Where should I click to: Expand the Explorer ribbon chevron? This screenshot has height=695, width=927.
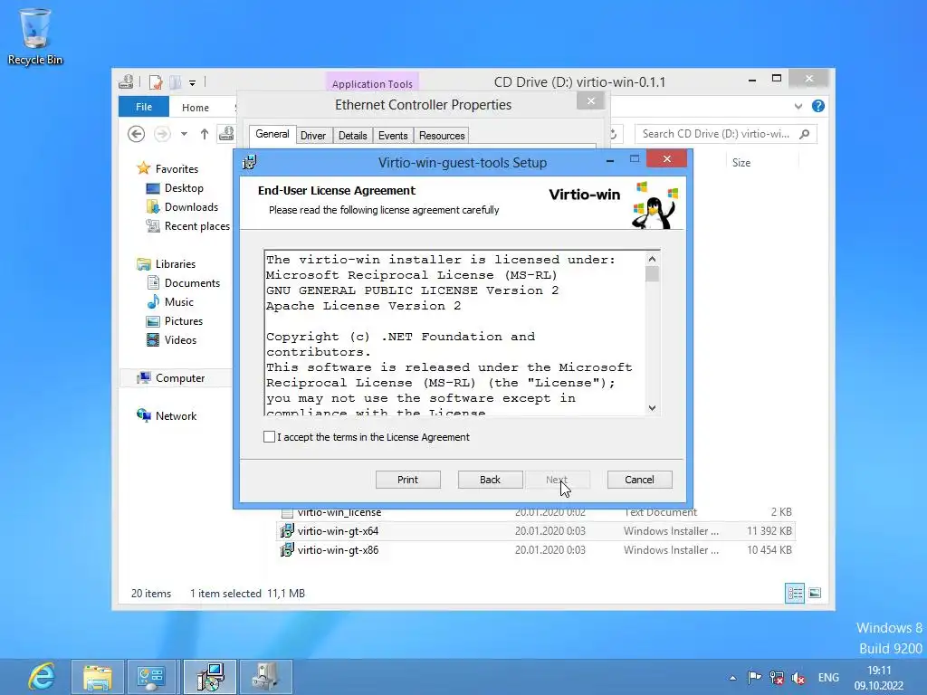pos(798,107)
